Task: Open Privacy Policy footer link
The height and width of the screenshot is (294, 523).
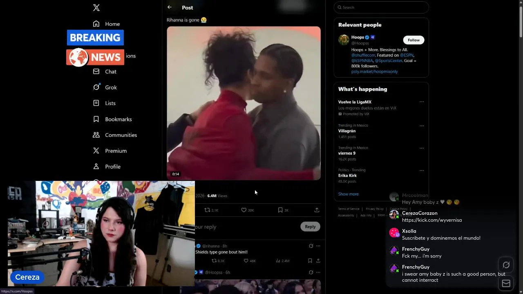Action: click(x=374, y=209)
